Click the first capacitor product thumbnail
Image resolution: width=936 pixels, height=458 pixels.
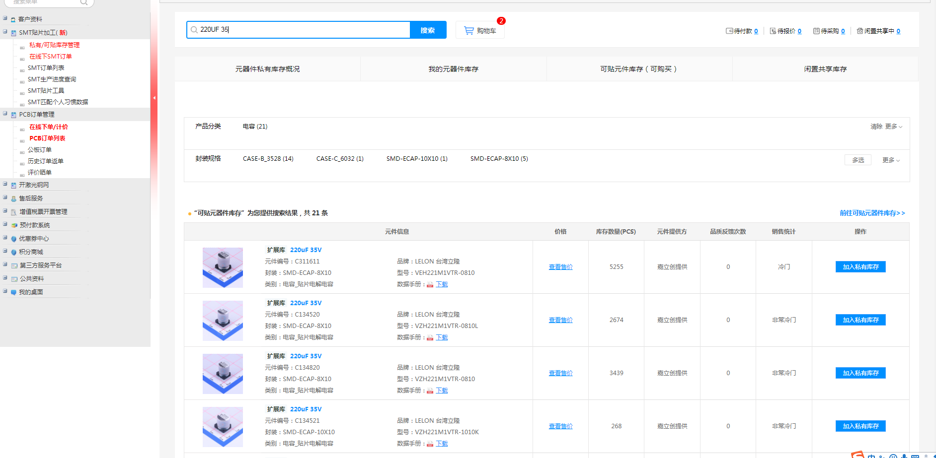223,267
